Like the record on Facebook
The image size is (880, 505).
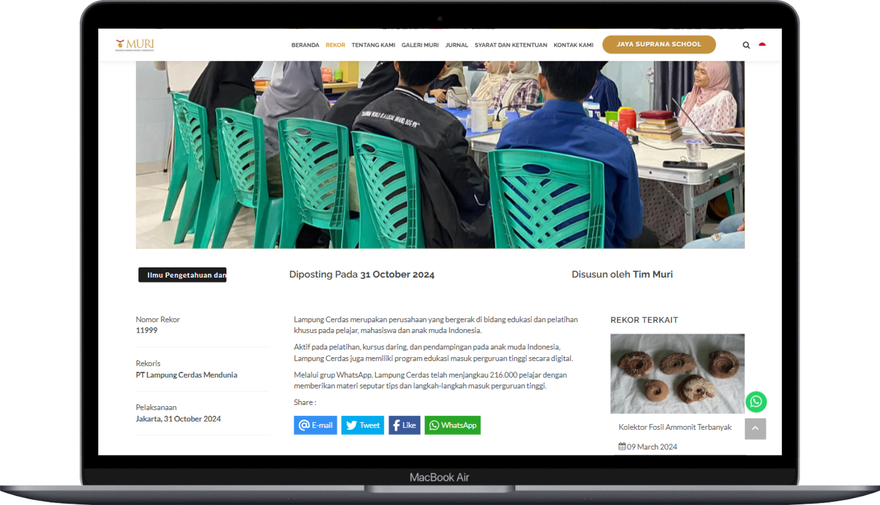point(404,425)
